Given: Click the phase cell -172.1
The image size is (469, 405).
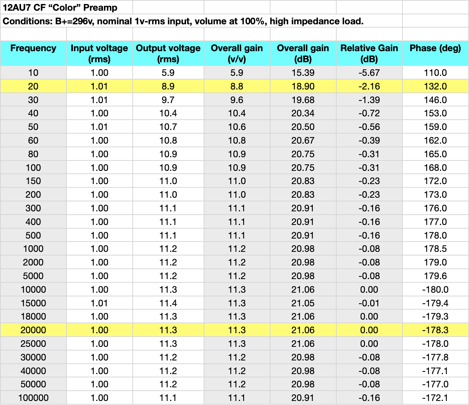Looking at the screenshot, I should point(435,398).
